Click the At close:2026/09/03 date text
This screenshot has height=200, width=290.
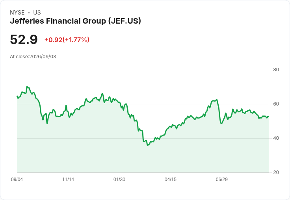coord(33,57)
